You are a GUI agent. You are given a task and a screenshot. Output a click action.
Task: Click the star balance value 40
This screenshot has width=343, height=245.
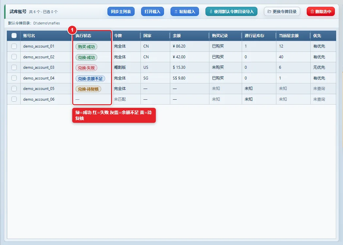click(x=281, y=57)
